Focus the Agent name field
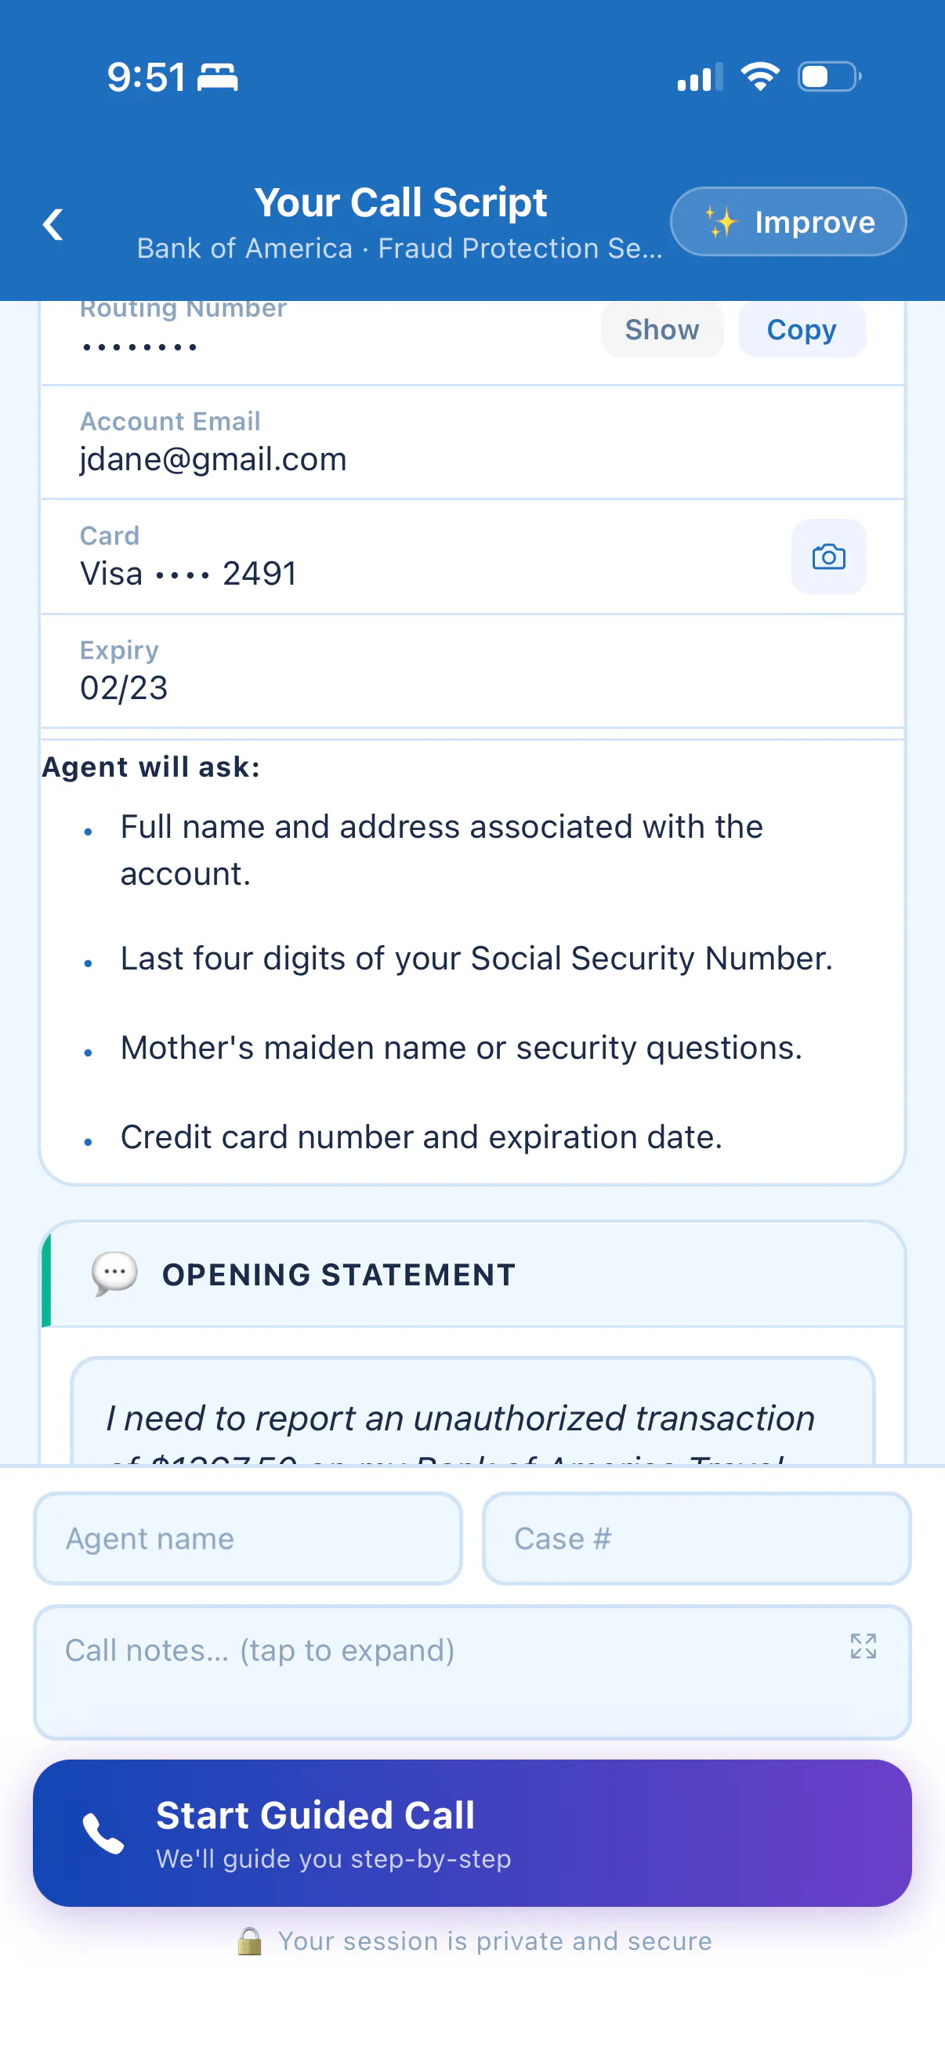This screenshot has height=2055, width=945. [x=248, y=1538]
